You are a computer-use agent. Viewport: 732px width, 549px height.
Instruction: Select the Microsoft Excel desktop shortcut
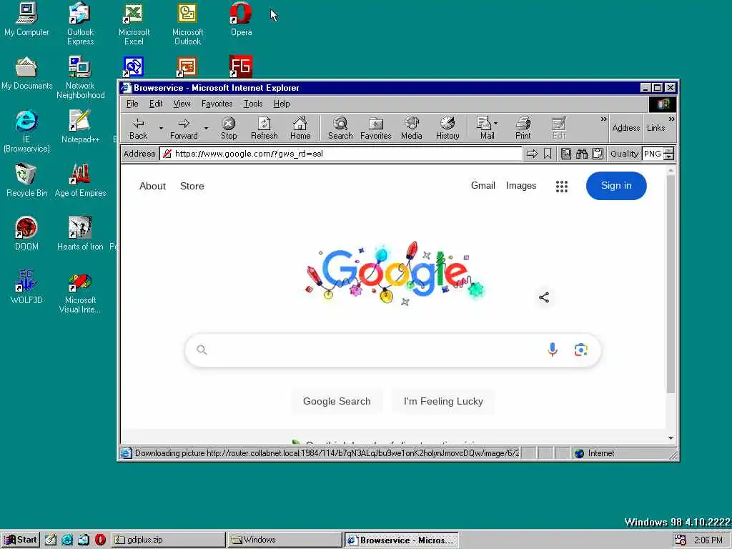pyautogui.click(x=134, y=24)
